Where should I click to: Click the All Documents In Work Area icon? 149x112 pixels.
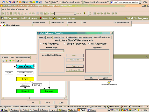tap(2, 18)
